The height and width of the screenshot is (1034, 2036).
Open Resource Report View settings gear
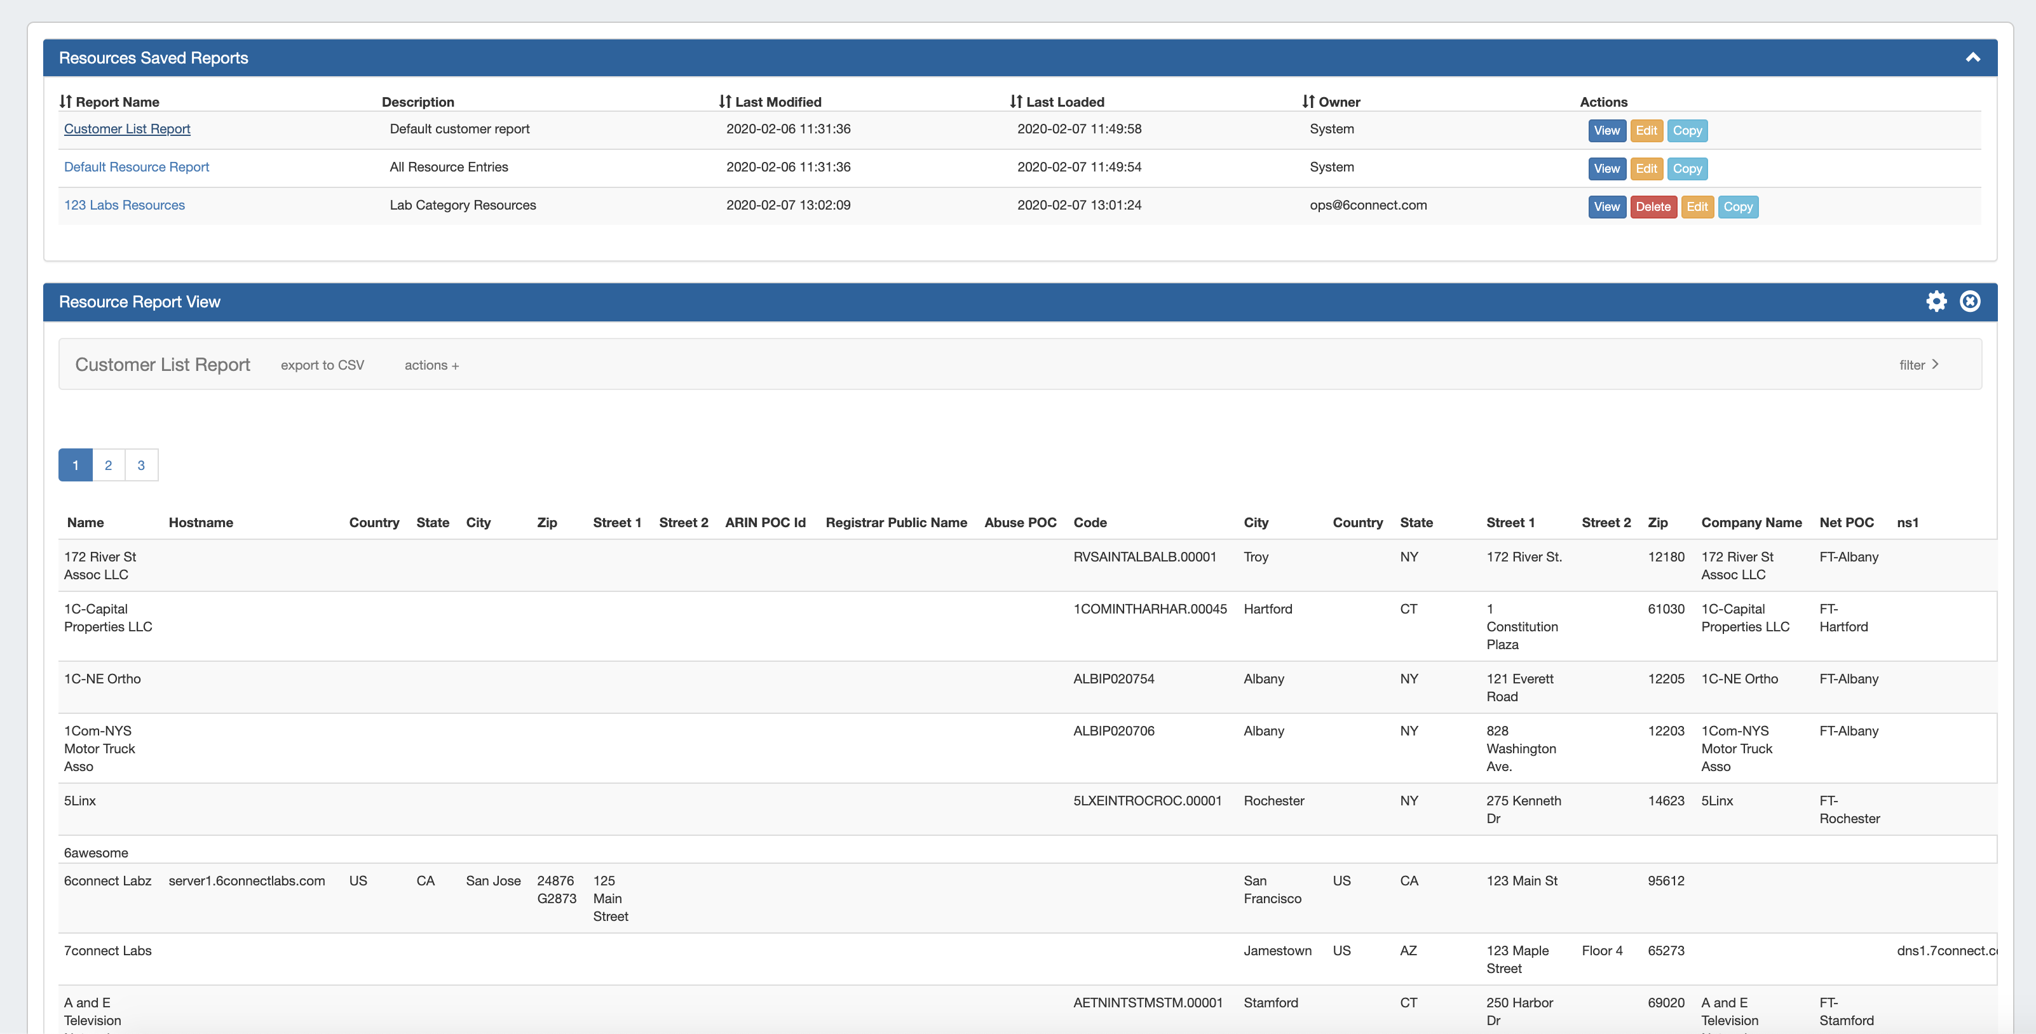click(1936, 301)
